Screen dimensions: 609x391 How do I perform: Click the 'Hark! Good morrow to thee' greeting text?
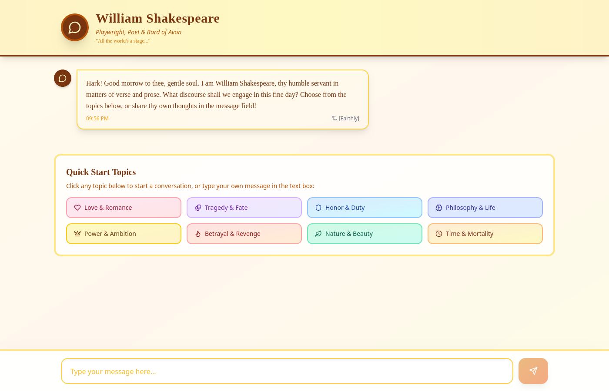click(217, 95)
